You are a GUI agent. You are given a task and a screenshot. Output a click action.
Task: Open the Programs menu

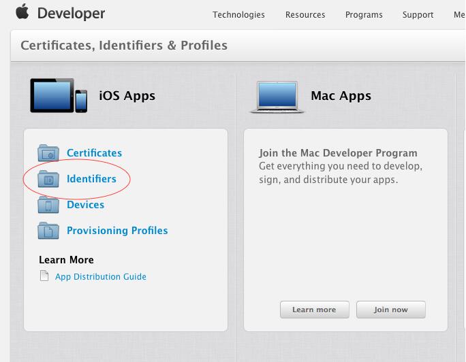364,15
